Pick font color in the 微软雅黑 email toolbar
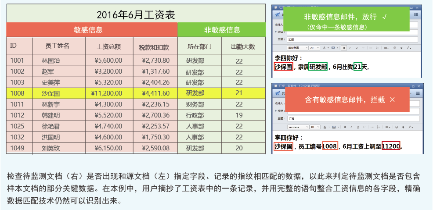 tap(324, 48)
